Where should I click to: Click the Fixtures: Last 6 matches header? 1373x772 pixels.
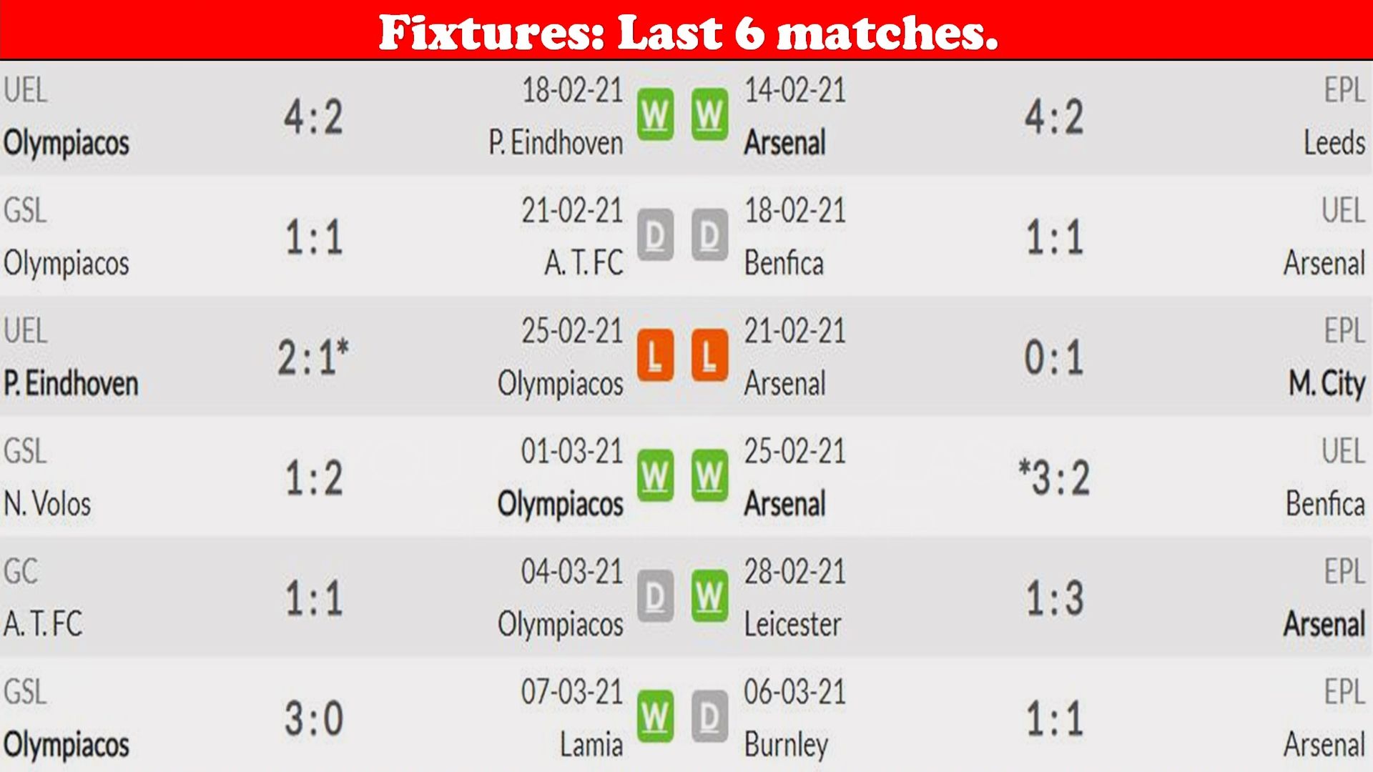[688, 31]
